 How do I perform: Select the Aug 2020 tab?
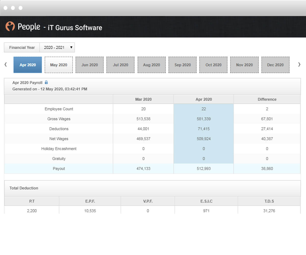tap(151, 65)
